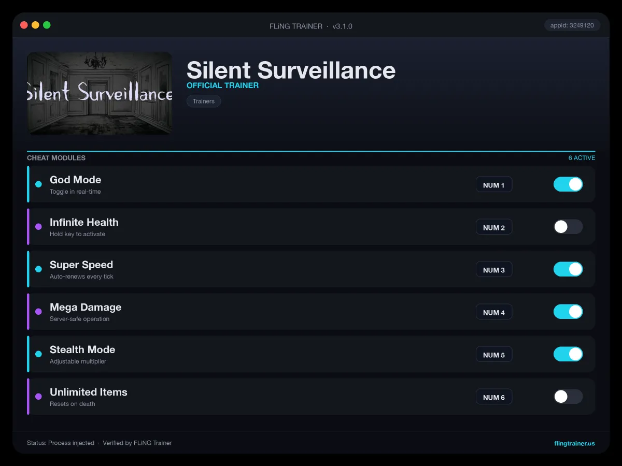This screenshot has width=622, height=466.
Task: Switch off Mega Damage toggle
Action: [x=568, y=312]
